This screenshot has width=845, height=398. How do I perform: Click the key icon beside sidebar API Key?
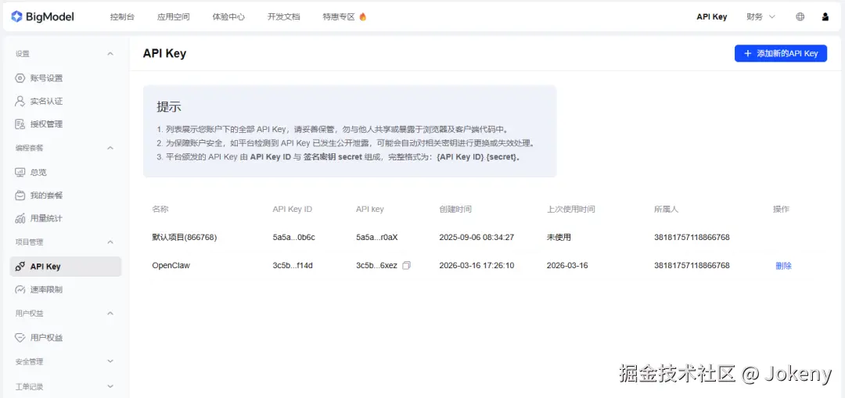tap(20, 267)
